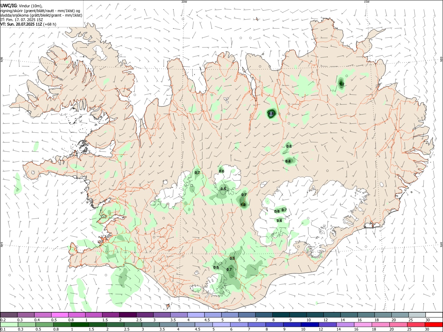Pick the 0.3 swatch in the rain scale
This screenshot has width=443, height=332.
pyautogui.click(x=27, y=324)
